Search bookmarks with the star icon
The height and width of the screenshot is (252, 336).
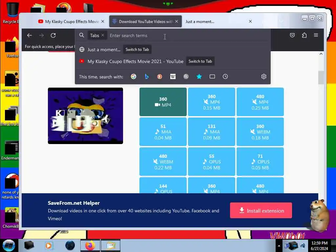[199, 76]
